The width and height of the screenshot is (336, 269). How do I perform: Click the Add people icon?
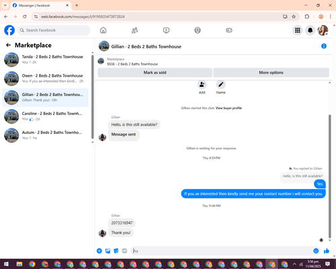pos(202,85)
